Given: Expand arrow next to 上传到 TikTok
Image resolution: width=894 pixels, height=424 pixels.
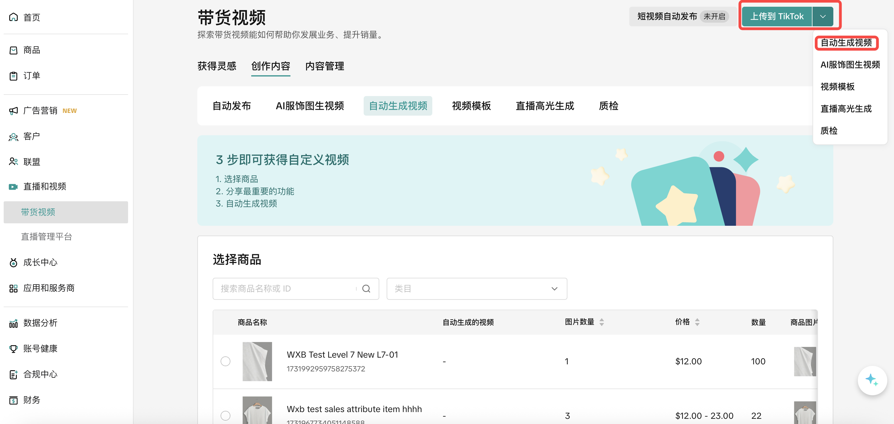Looking at the screenshot, I should (823, 16).
